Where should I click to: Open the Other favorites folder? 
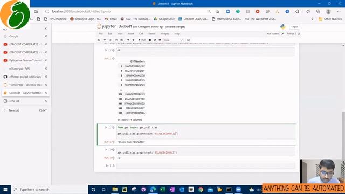330,19
